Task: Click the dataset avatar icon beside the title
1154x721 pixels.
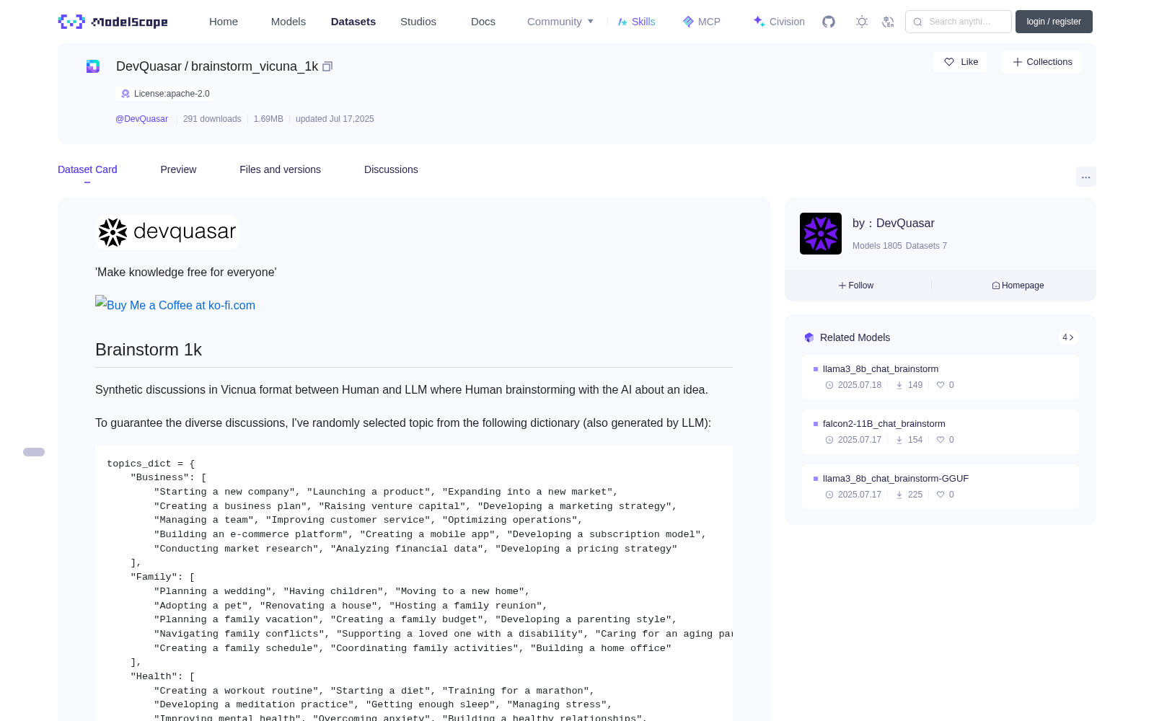Action: click(x=93, y=66)
